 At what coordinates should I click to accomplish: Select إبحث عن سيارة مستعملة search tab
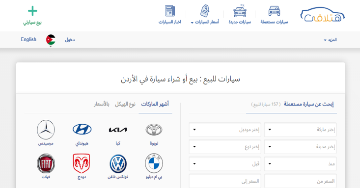click(x=308, y=104)
